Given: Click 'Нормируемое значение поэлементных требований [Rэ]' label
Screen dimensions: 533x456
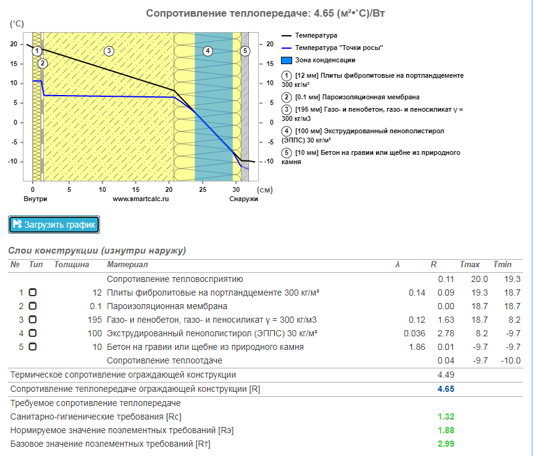Looking at the screenshot, I should (122, 430).
